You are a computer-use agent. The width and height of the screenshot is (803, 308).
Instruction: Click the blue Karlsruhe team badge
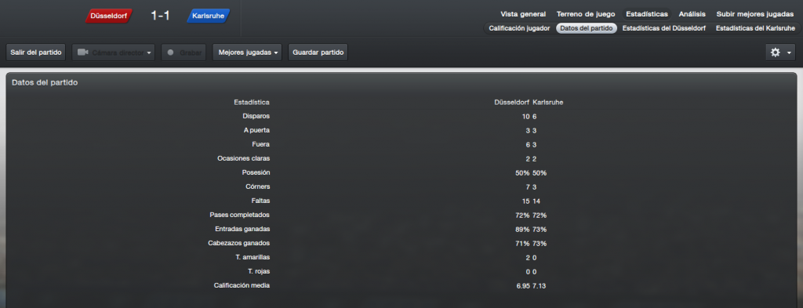(x=209, y=16)
